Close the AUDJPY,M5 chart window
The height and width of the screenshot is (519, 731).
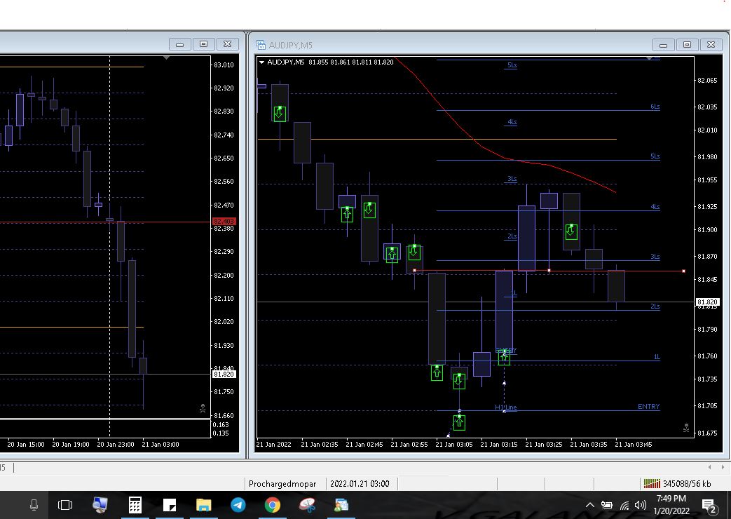(x=711, y=45)
